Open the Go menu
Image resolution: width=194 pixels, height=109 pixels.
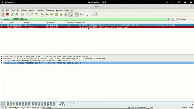18,10
